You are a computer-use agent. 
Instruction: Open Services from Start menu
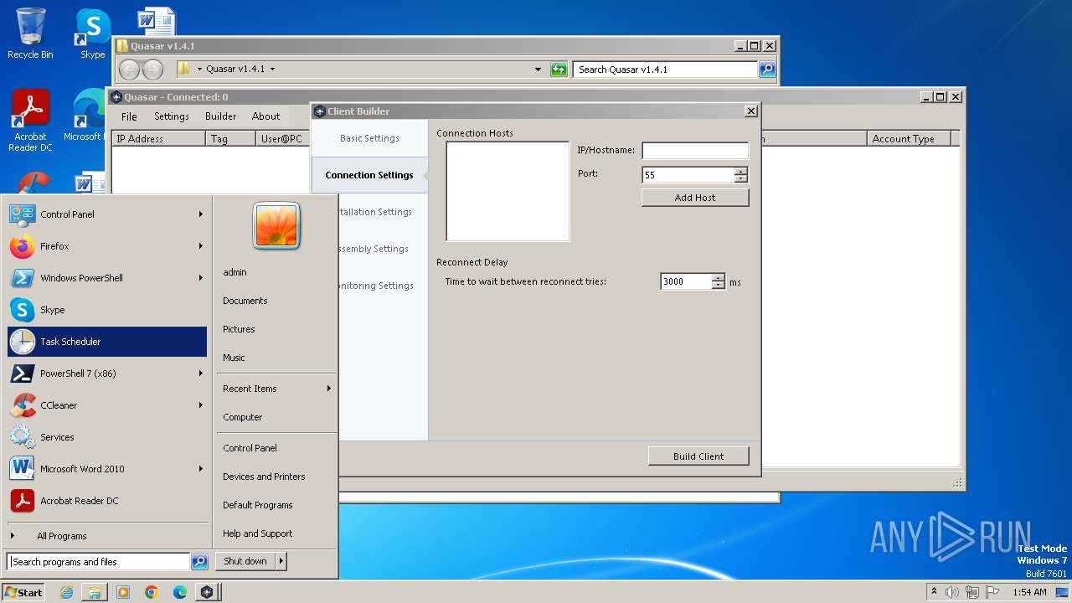106,437
